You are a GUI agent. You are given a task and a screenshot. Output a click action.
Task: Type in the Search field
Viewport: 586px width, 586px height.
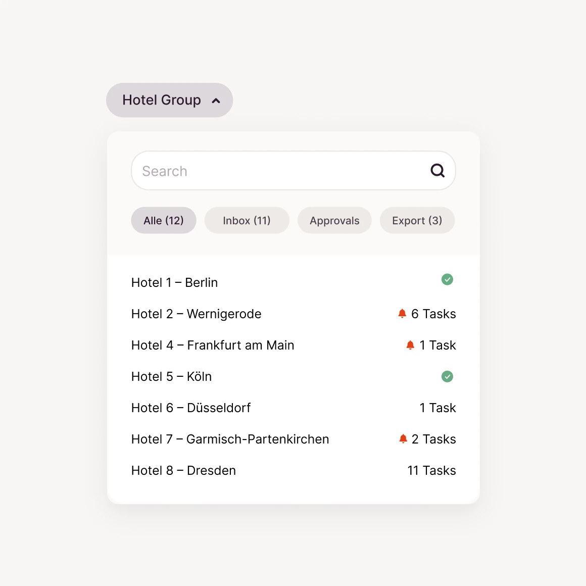pos(278,171)
